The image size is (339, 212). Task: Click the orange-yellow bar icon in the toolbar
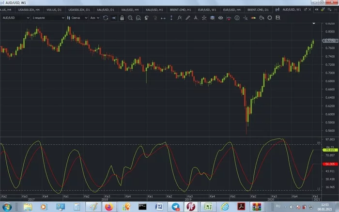253,18
